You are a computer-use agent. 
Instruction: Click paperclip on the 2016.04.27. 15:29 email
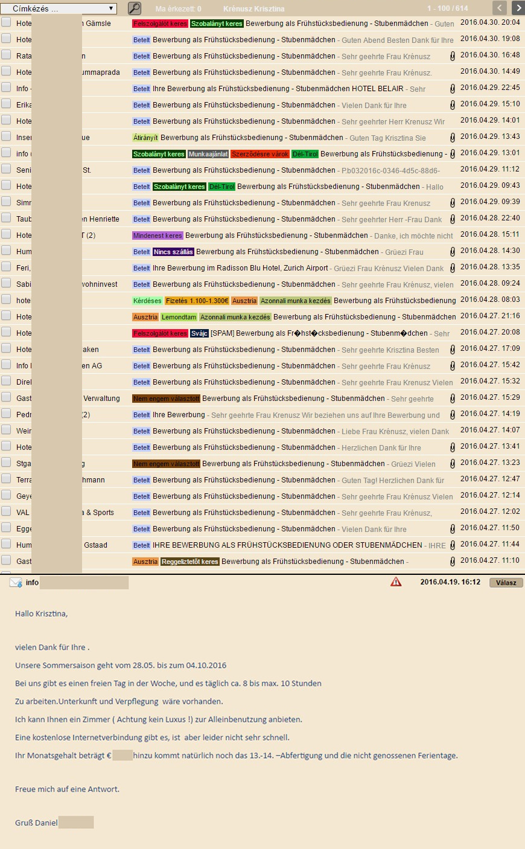[x=453, y=399]
